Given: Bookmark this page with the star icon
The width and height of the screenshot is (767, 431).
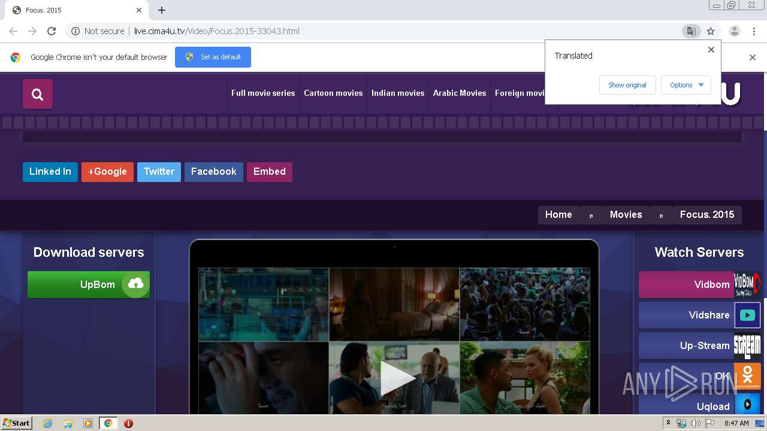Looking at the screenshot, I should [711, 31].
